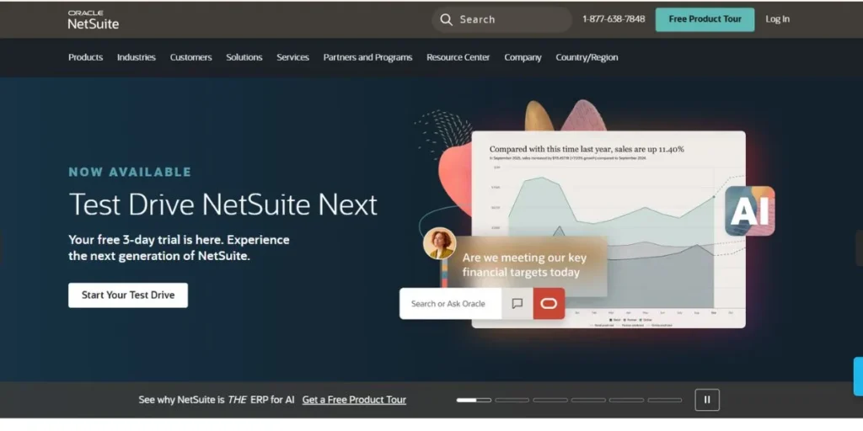Pause the carousel autoplay
The width and height of the screenshot is (863, 431).
(x=707, y=400)
